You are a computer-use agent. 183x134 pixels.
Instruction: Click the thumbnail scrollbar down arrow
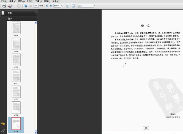(x=36, y=132)
